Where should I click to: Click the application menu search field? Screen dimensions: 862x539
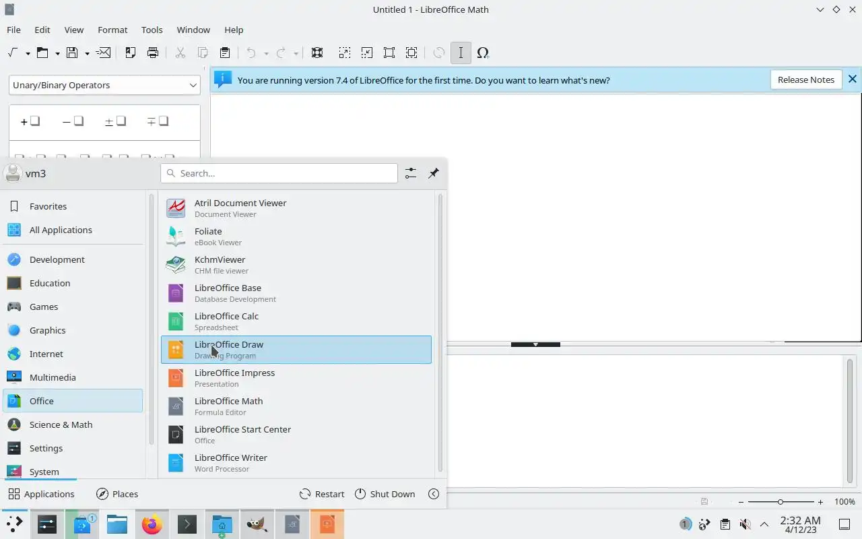pos(279,173)
